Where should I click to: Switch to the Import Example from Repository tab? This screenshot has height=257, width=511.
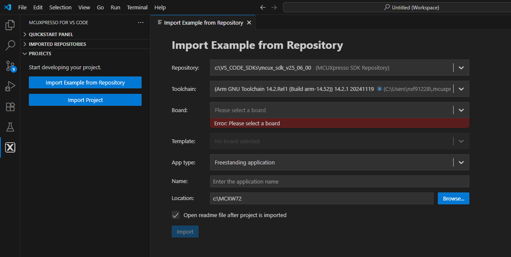[x=200, y=22]
